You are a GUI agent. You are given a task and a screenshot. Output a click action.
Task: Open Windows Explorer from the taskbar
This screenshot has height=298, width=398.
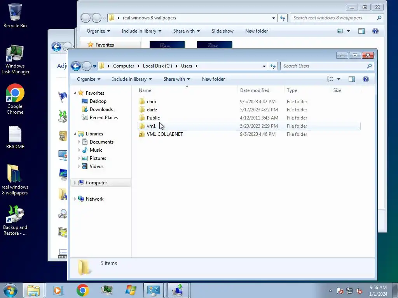point(33,290)
